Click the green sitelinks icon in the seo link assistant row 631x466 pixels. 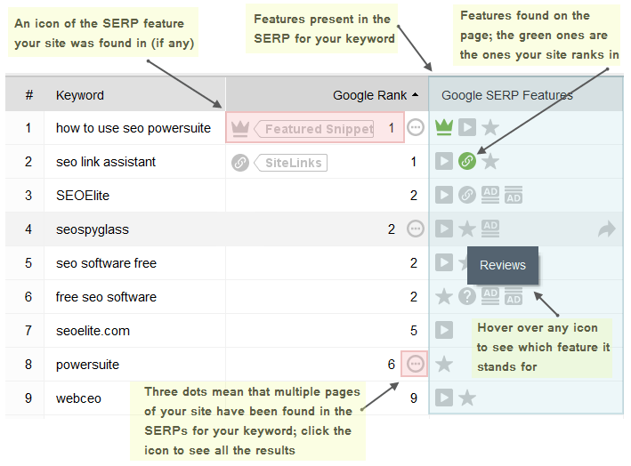pyautogui.click(x=467, y=161)
